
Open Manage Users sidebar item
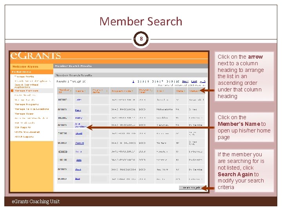[24, 114]
